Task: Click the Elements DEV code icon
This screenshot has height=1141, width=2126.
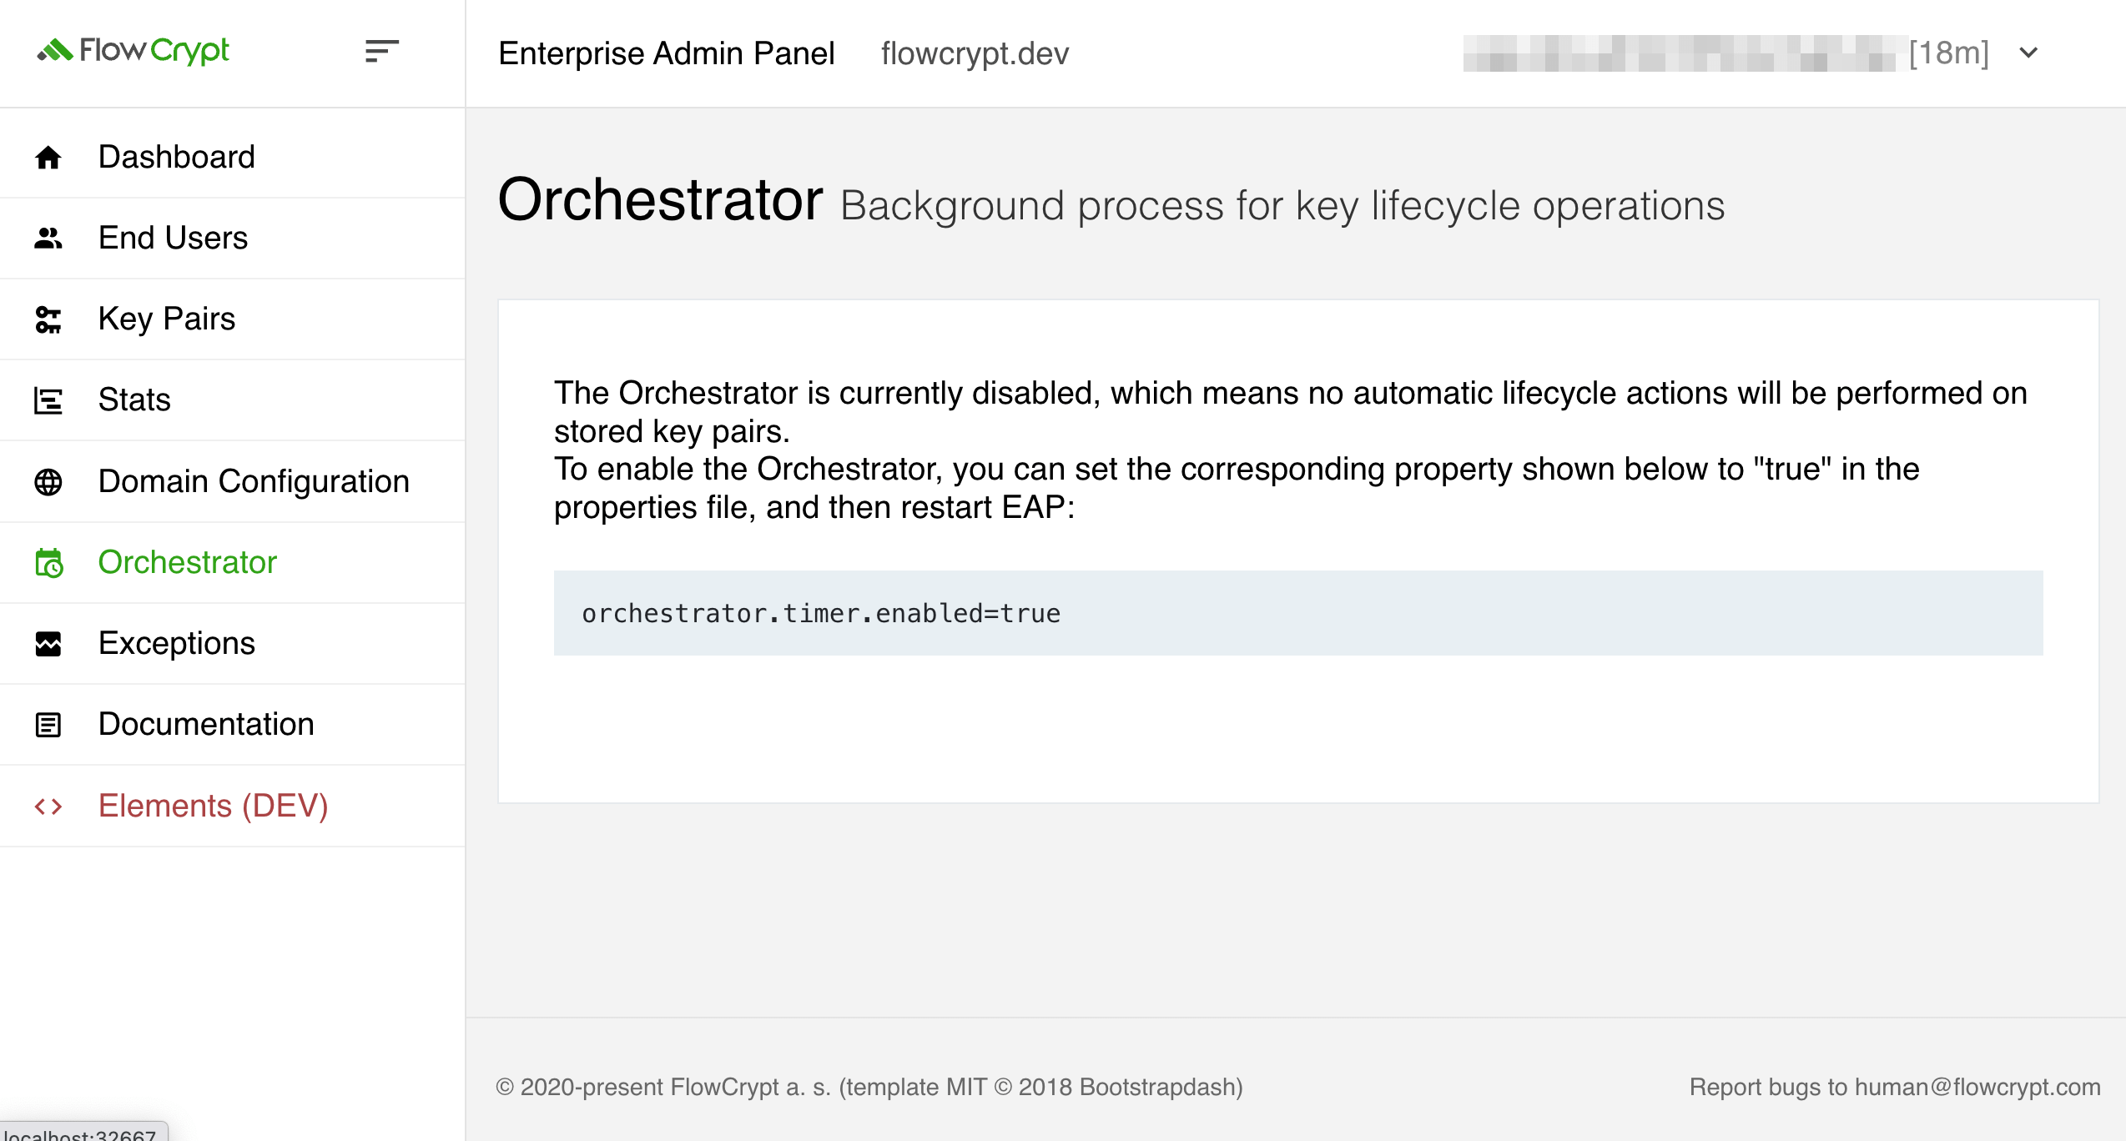Action: pyautogui.click(x=49, y=805)
